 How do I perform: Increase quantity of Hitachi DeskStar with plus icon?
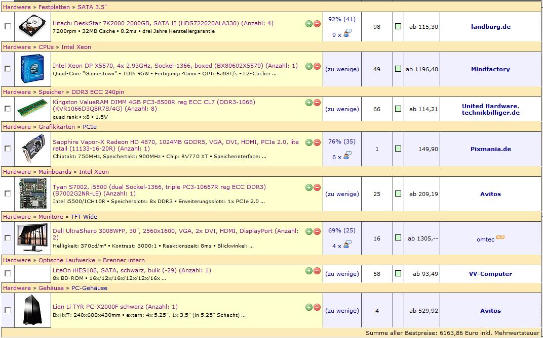pyautogui.click(x=309, y=23)
